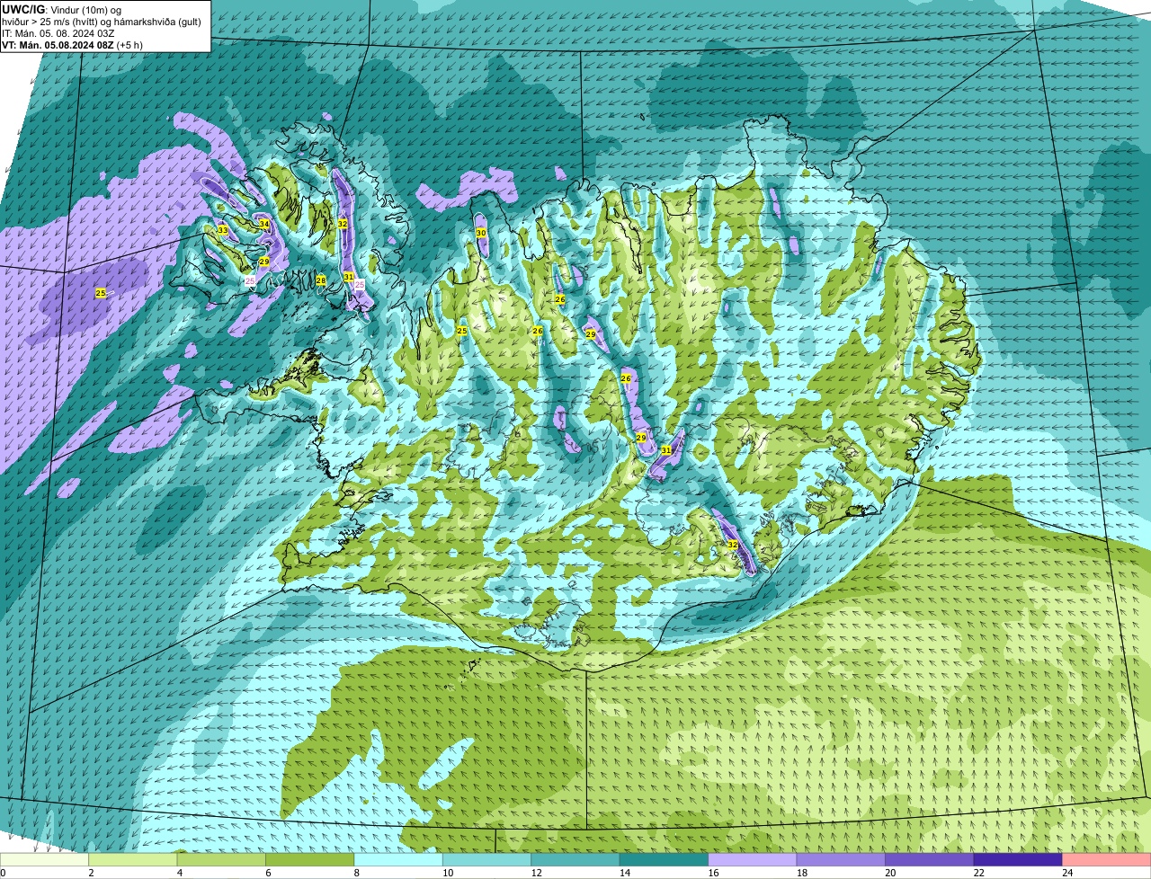Click the yellow 34 gust label
Screen dimensions: 1151x879
pyautogui.click(x=264, y=224)
